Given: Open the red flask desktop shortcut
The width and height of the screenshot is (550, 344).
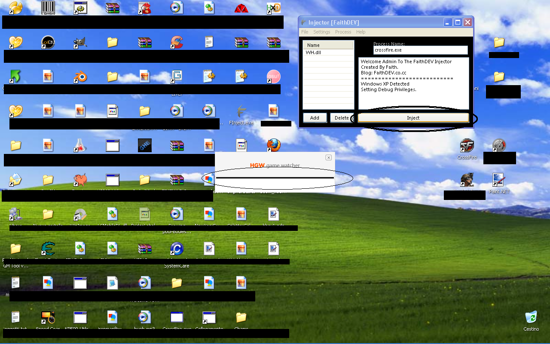Looking at the screenshot, I should [x=80, y=145].
